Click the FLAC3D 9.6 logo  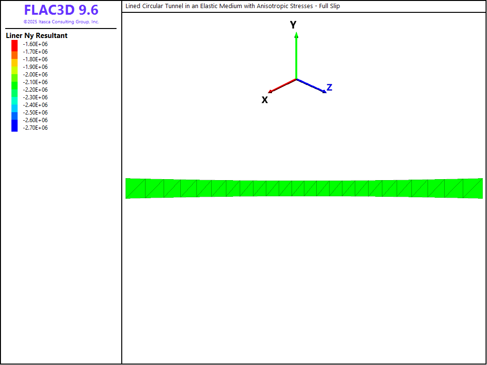point(61,10)
